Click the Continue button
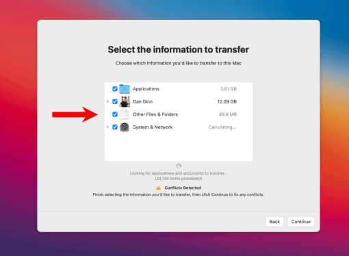This screenshot has width=349, height=256. (x=301, y=222)
